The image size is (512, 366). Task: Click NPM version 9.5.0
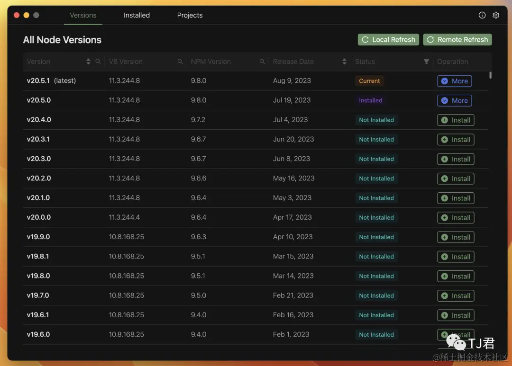[x=199, y=295]
